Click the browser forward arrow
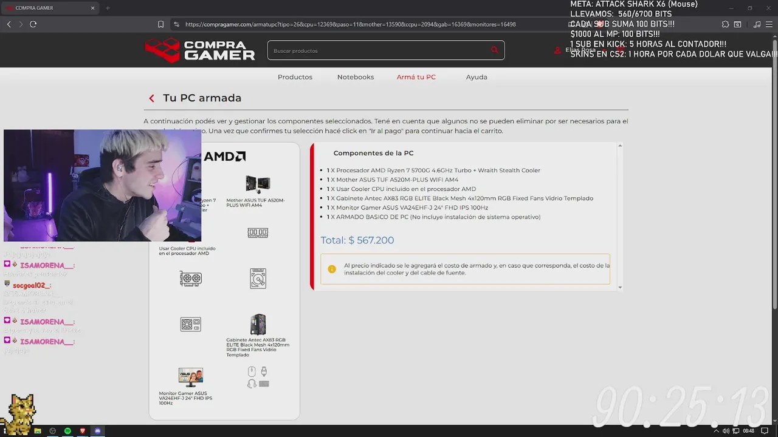778x437 pixels. (x=21, y=24)
